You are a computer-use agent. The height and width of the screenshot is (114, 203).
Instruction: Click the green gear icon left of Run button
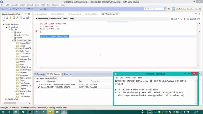172,19
